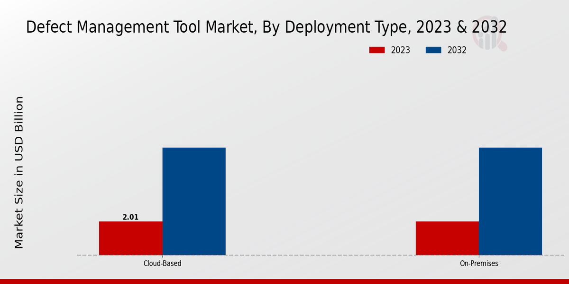Click the red 2023 legend swatch

[377, 50]
